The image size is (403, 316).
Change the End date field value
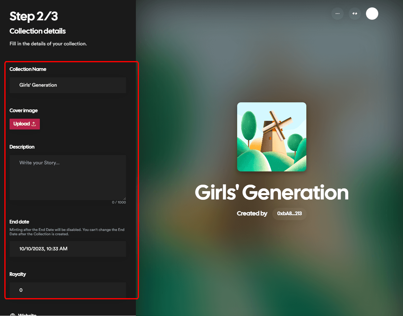click(x=68, y=249)
